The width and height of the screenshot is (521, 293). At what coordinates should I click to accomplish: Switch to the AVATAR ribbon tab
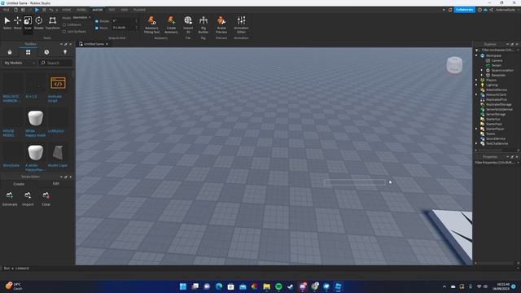(x=98, y=10)
